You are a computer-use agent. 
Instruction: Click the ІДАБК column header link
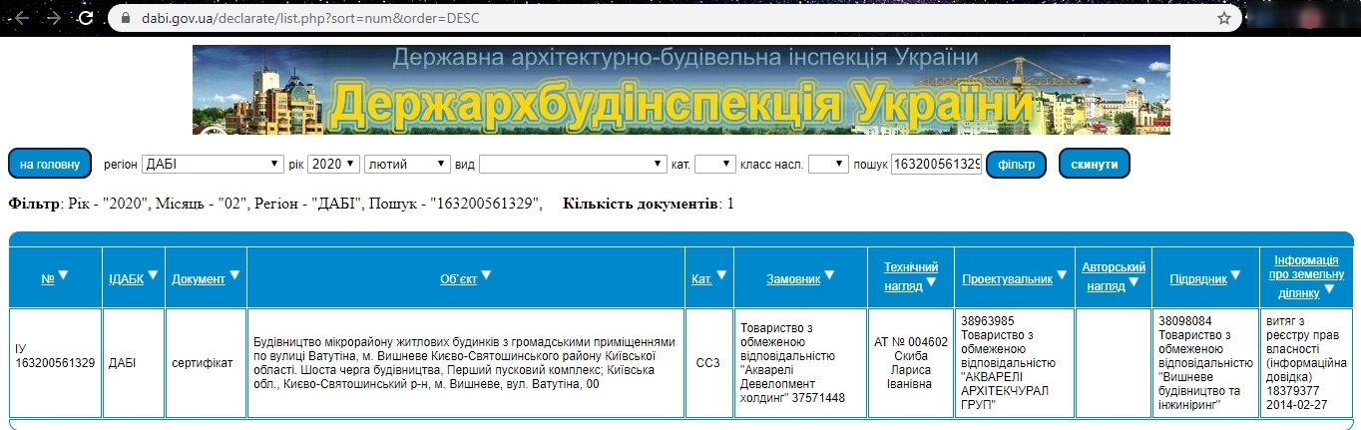pos(126,279)
